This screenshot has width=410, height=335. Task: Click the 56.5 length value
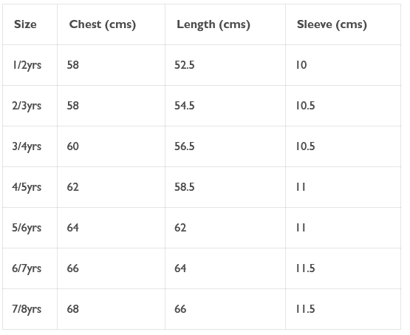click(185, 146)
